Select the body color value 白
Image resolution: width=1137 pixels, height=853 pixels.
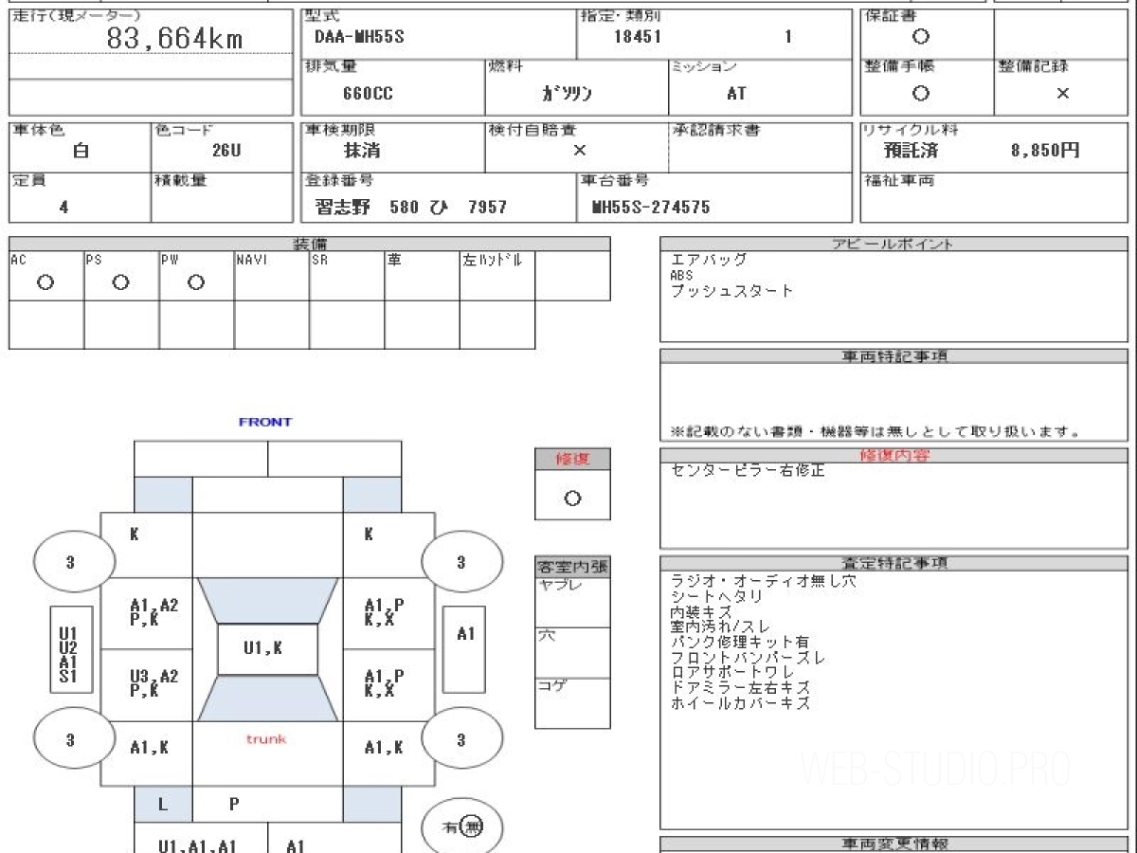click(x=81, y=151)
